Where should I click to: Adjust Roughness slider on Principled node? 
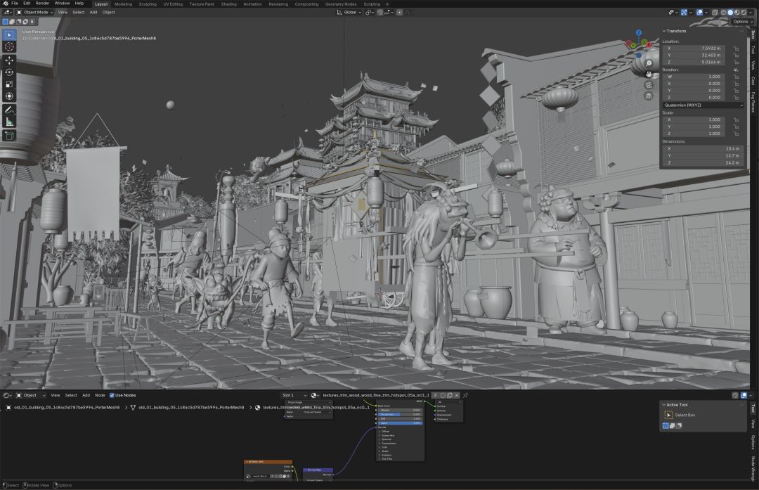point(400,415)
